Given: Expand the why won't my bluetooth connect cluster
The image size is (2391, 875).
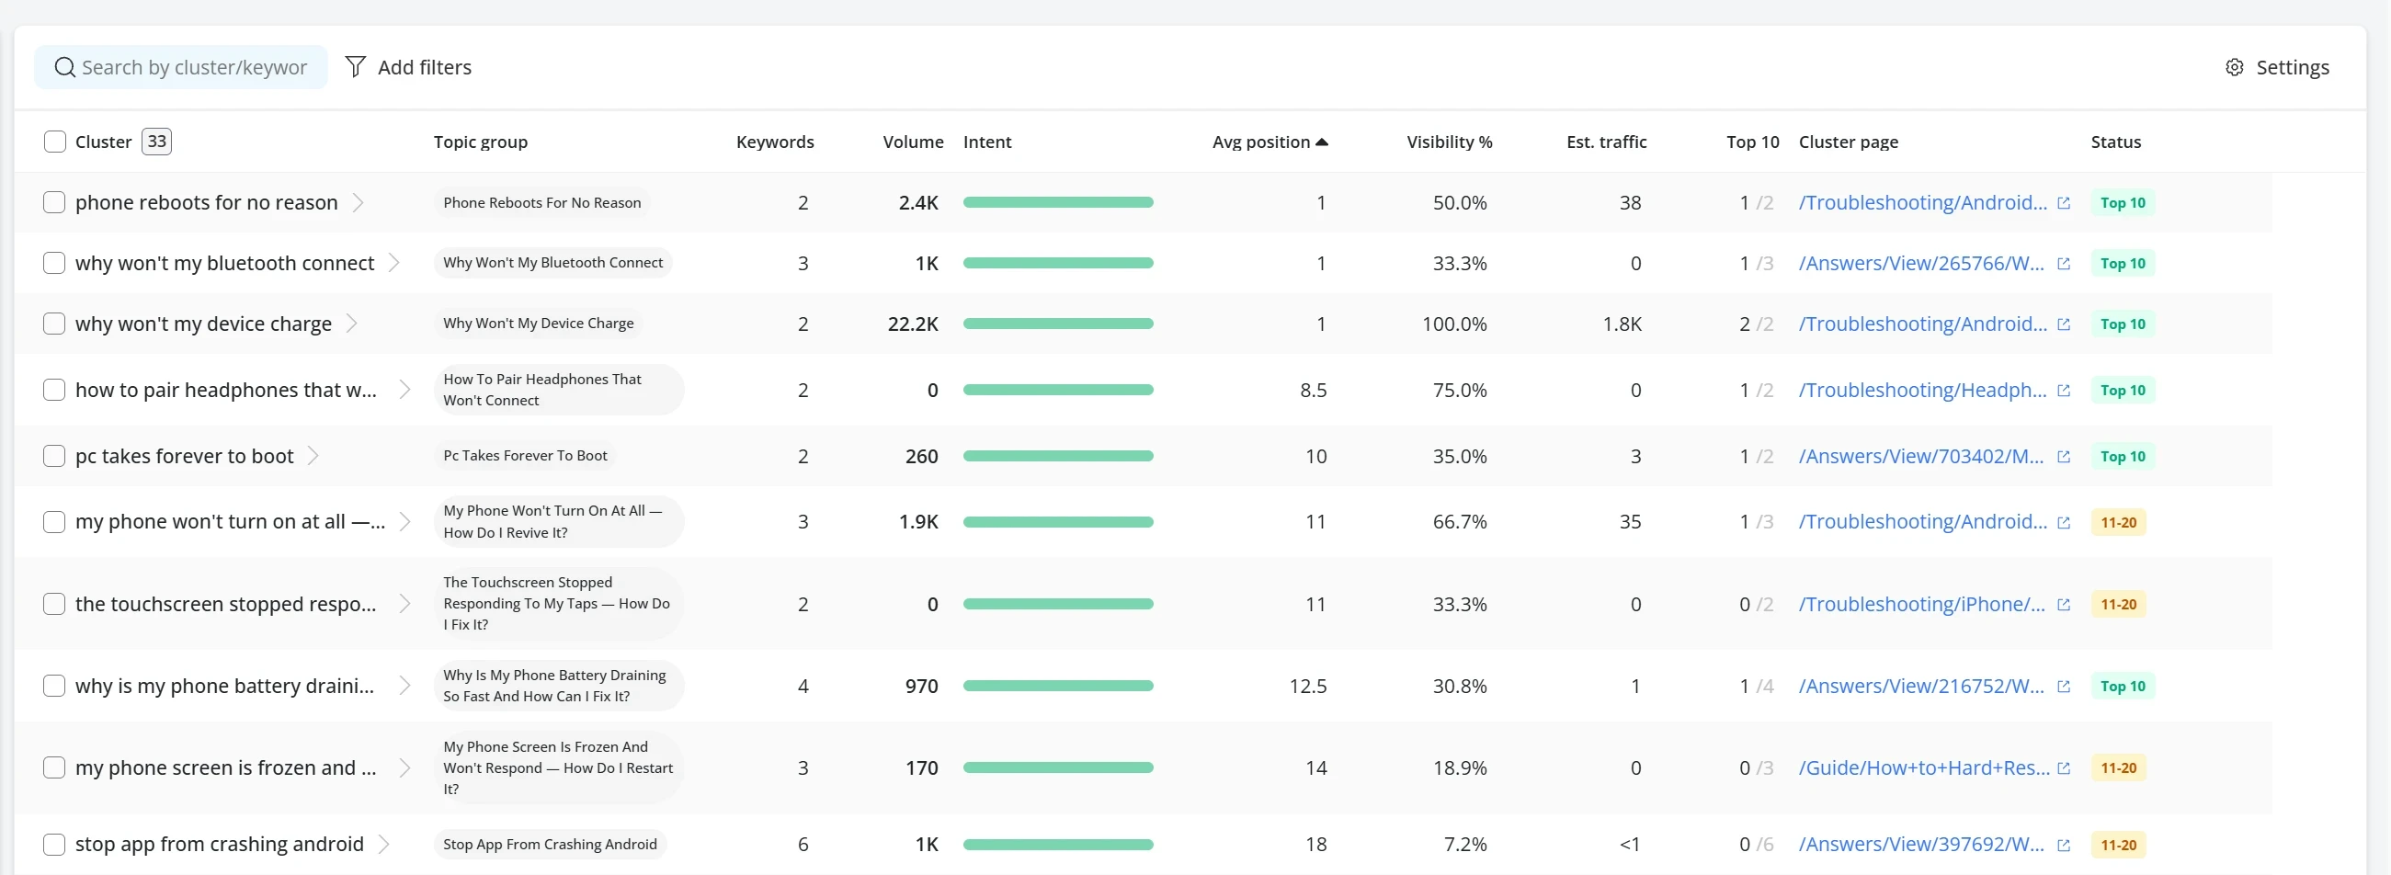Looking at the screenshot, I should tap(394, 263).
